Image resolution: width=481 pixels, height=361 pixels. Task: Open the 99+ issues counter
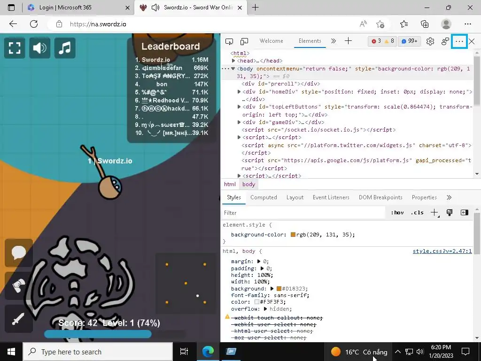(409, 41)
